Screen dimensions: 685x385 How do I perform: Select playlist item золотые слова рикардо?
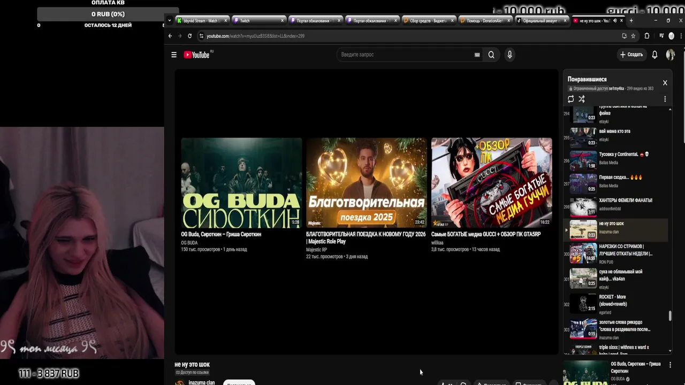[615, 329]
